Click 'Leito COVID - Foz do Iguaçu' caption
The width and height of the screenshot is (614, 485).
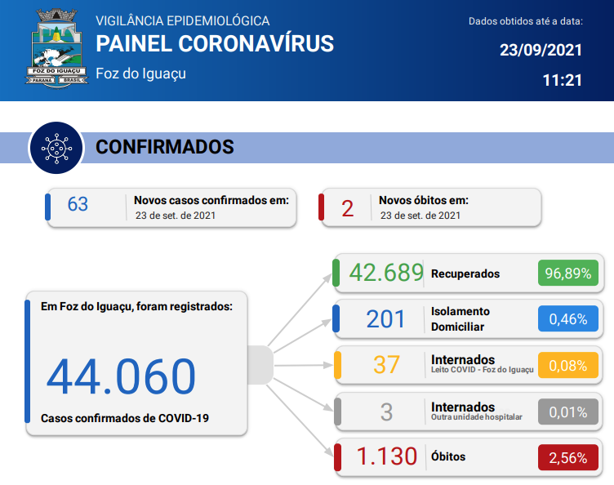483,370
